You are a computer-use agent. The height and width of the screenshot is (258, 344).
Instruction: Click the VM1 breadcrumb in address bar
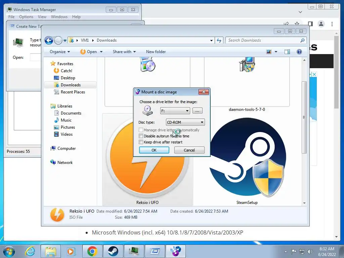(85, 40)
